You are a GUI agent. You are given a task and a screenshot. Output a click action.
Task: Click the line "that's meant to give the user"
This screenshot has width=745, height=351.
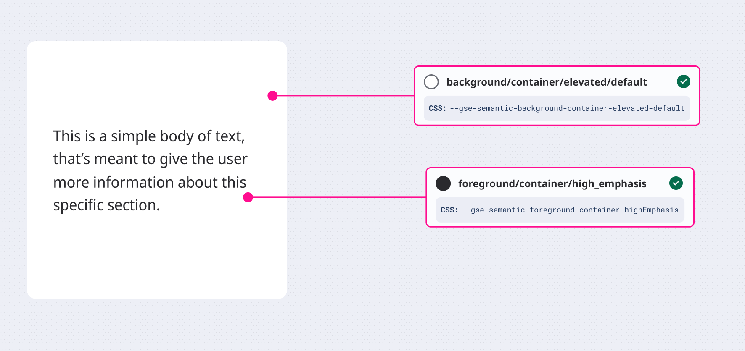pos(150,159)
